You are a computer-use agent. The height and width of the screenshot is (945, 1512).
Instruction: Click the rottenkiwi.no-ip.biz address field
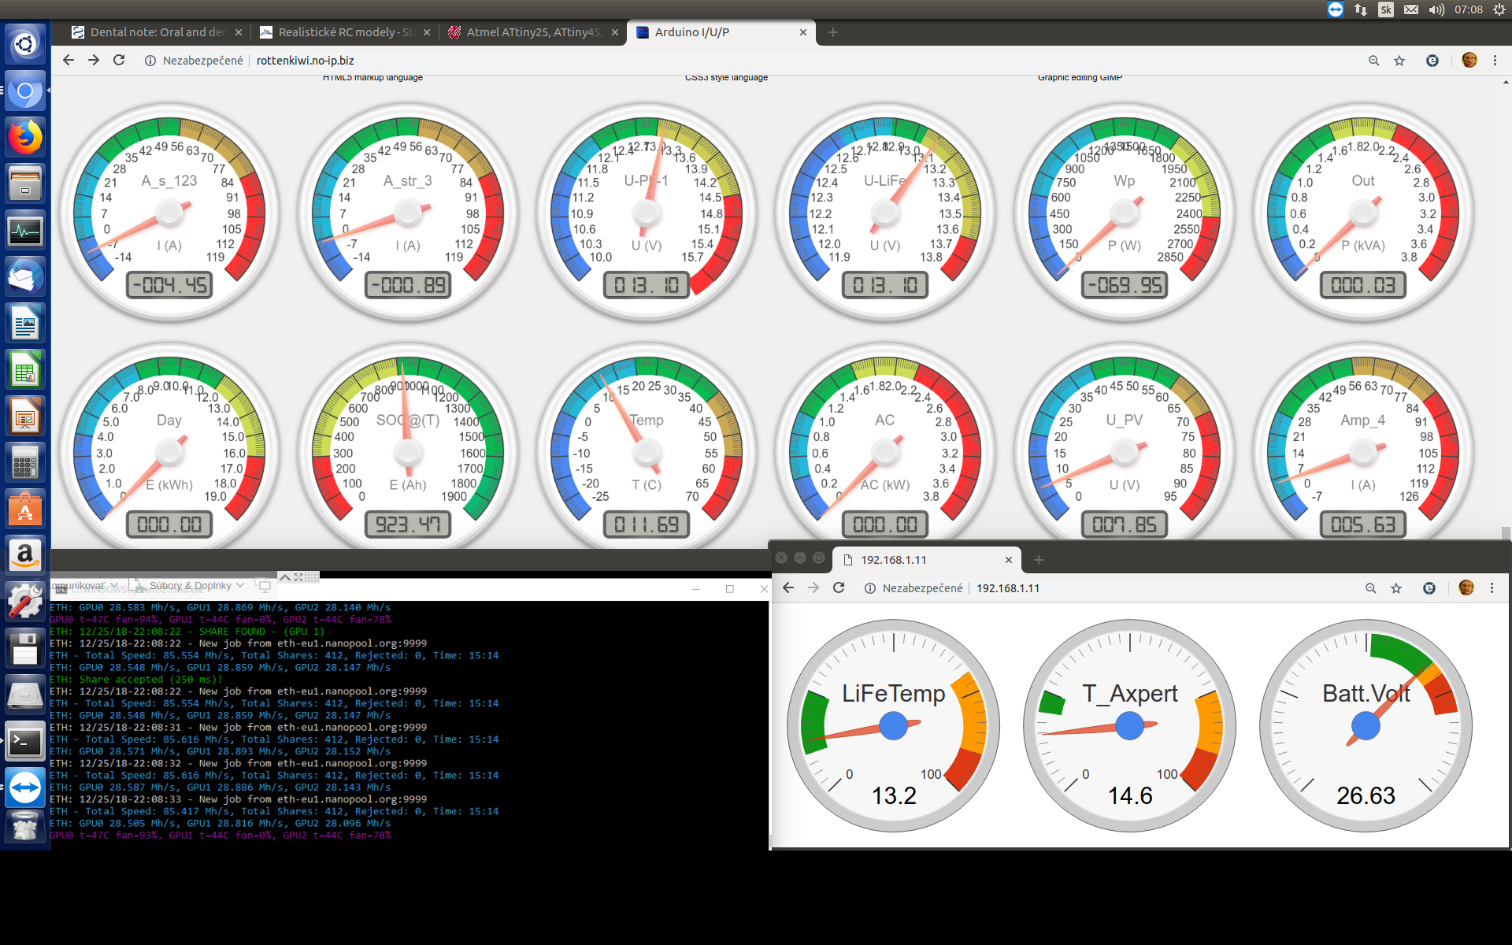tap(305, 61)
